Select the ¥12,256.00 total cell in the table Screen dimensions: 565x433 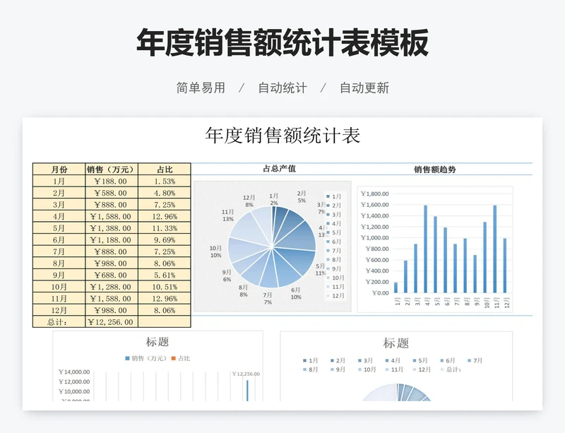[x=112, y=322]
